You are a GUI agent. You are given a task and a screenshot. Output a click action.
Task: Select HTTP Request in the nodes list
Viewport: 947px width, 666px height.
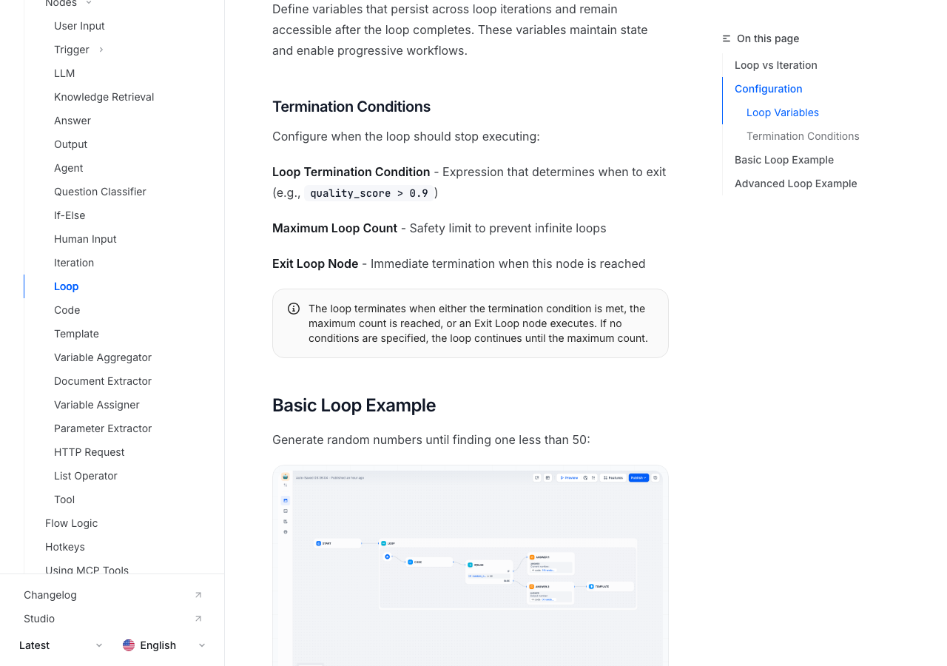tap(89, 452)
